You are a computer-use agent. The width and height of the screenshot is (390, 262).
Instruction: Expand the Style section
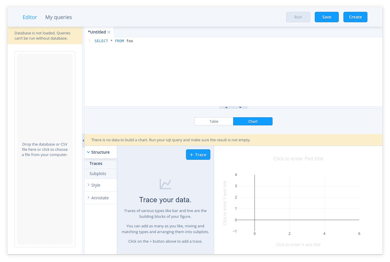tap(95, 185)
